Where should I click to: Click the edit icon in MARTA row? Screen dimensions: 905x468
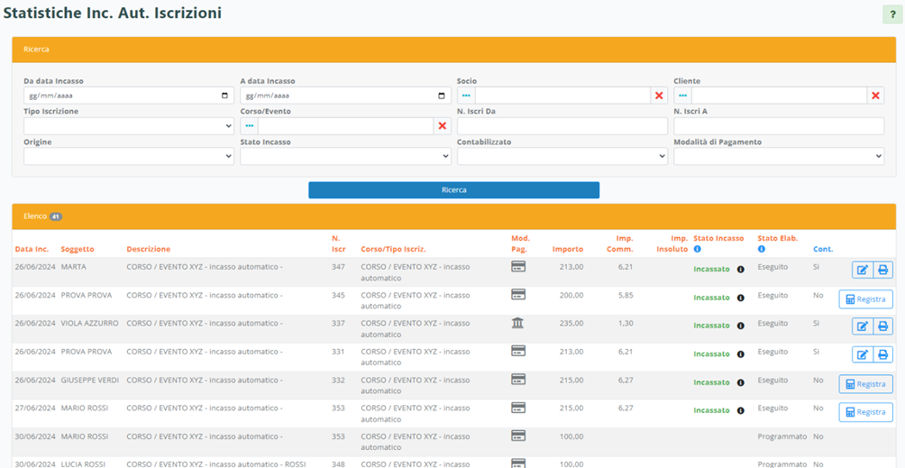click(862, 270)
